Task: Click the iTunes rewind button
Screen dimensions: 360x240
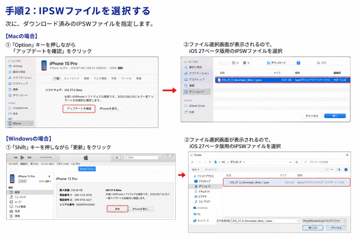Action: click(15, 157)
